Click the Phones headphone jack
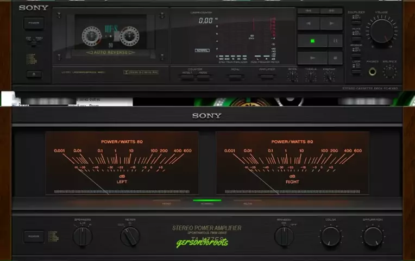The width and height of the screenshot is (415, 261). [373, 72]
